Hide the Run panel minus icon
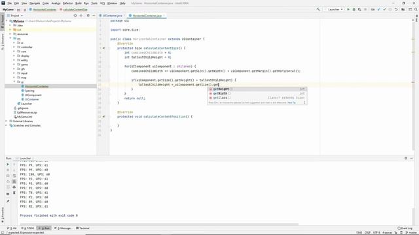419x235 pixels. tap(412, 158)
